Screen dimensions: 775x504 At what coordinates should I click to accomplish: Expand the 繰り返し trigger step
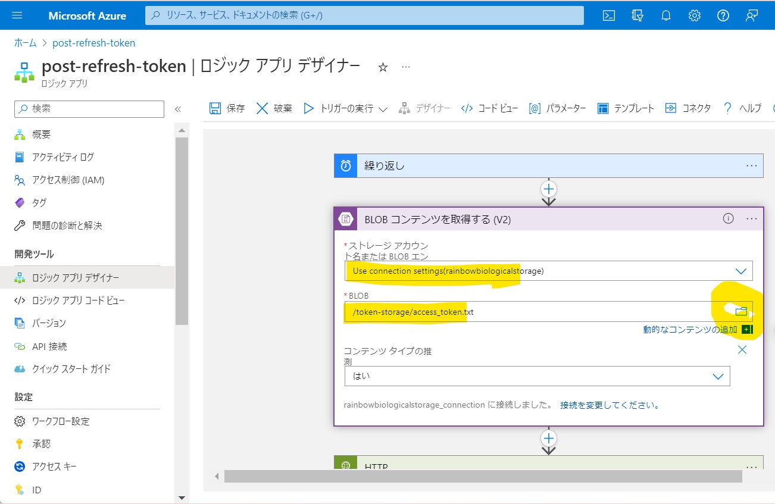[548, 165]
